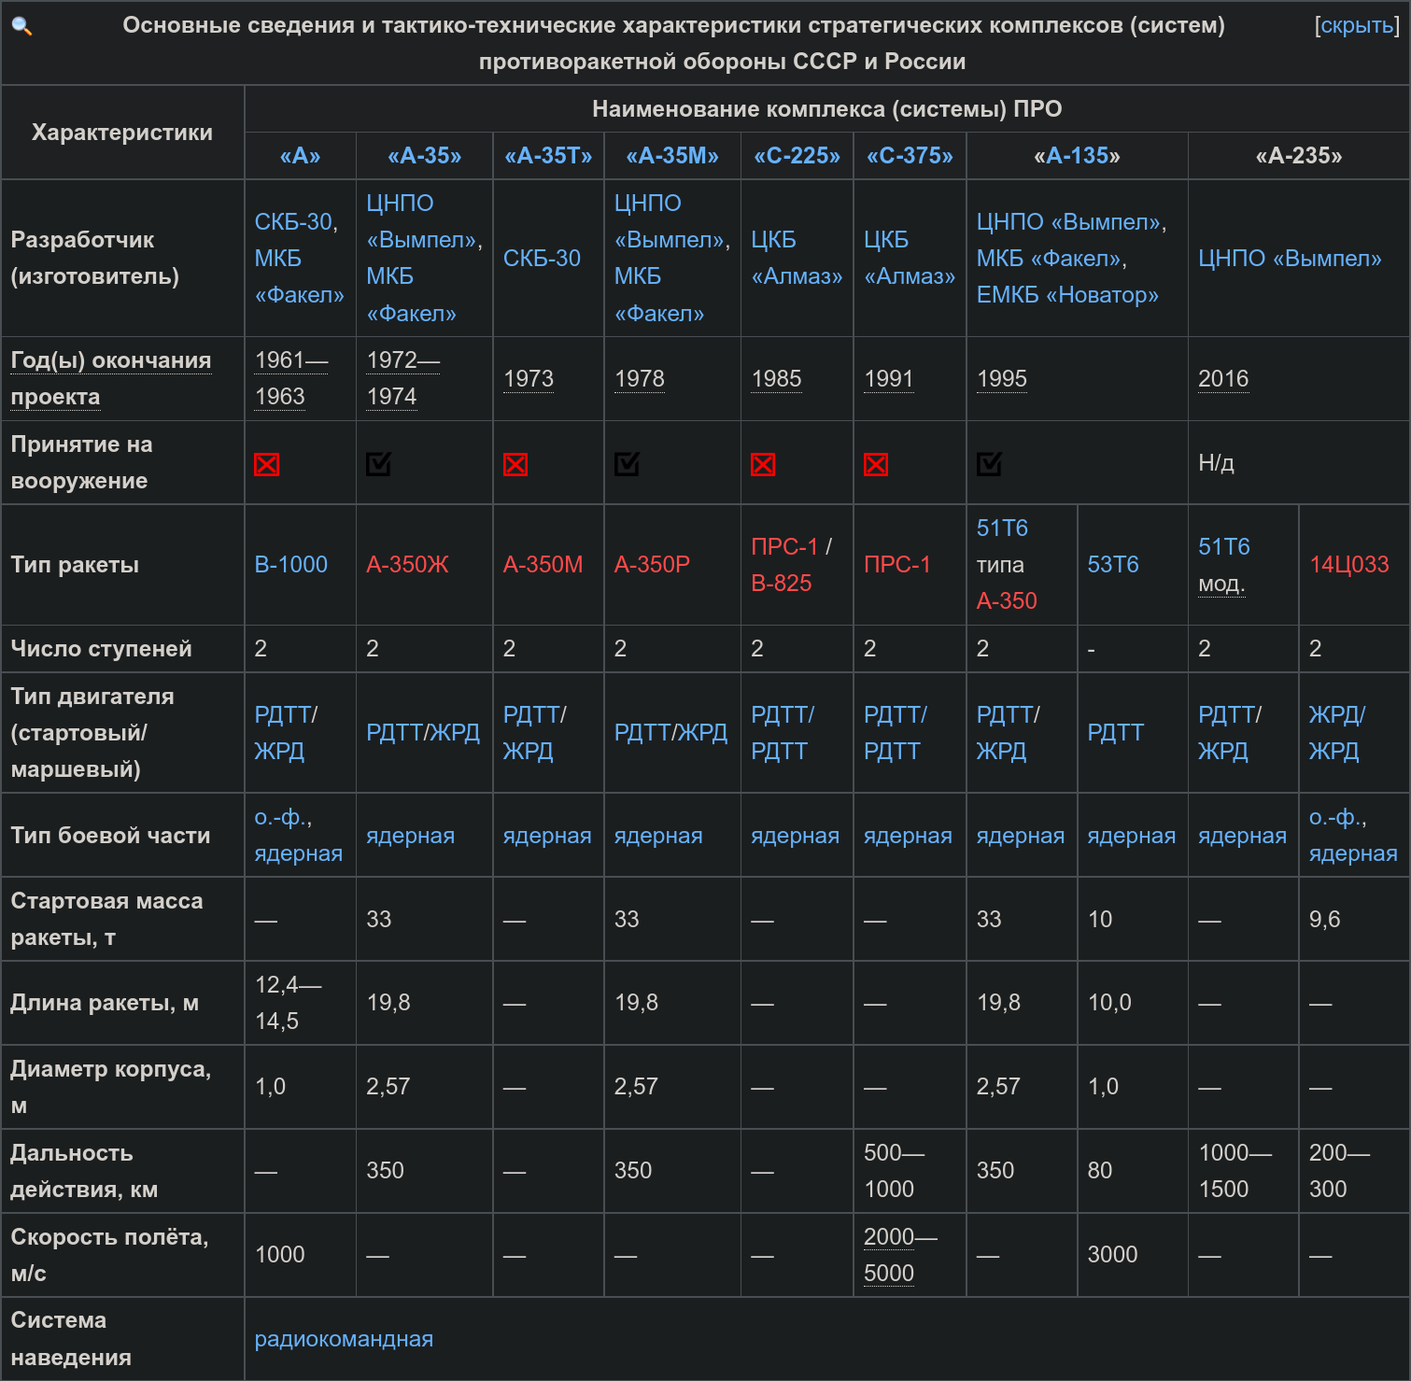Screen dimensions: 1411x1381
Task: Select the year 1991 cell
Action: [889, 379]
